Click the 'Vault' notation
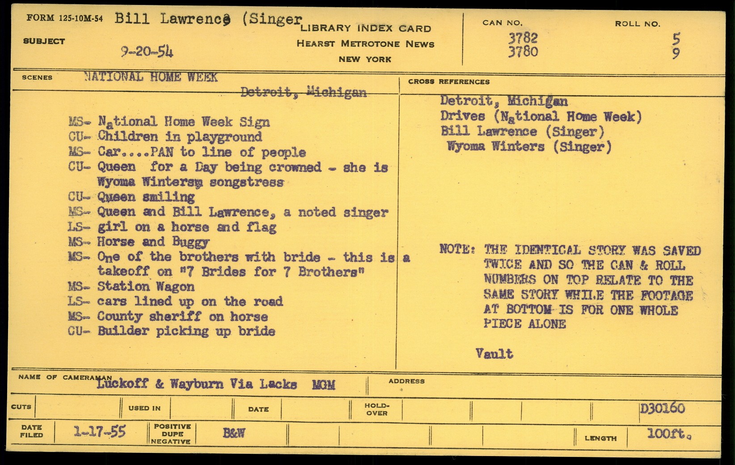Viewport: 735px width, 465px height. pos(494,354)
